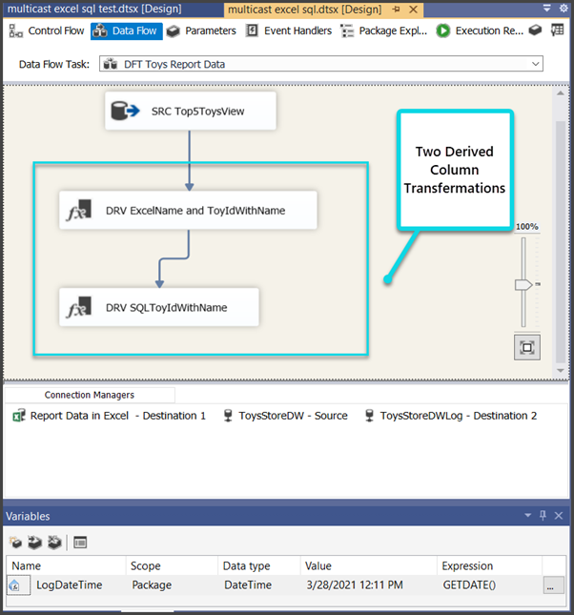This screenshot has height=615, width=574.
Task: Select the Data Flow tab
Action: coord(126,31)
